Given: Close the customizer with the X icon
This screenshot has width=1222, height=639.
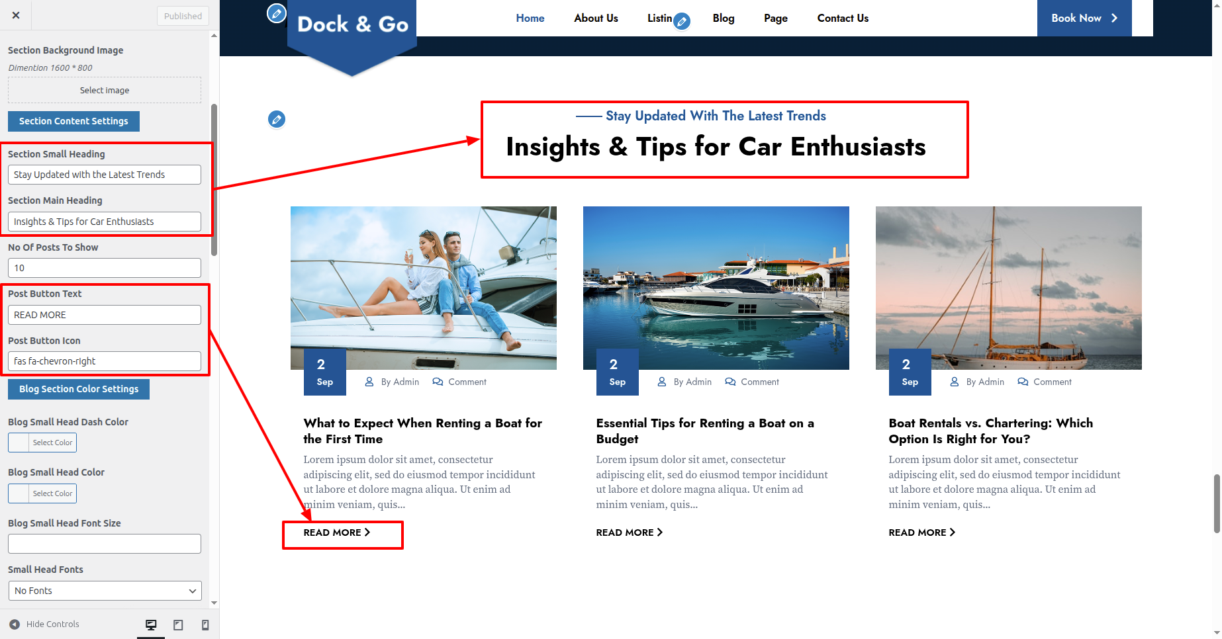Looking at the screenshot, I should coord(16,15).
